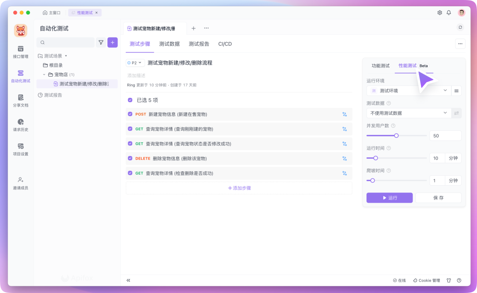
Task: Open the notifications bell
Action: click(x=449, y=13)
